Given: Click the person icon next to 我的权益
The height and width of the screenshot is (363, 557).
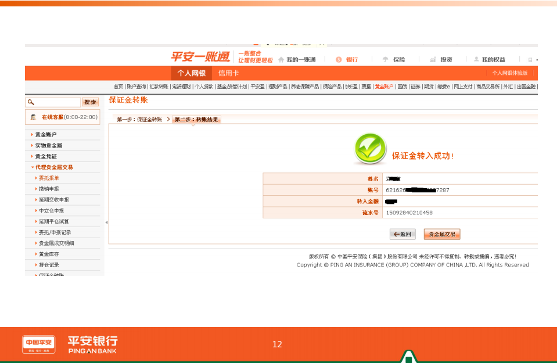Looking at the screenshot, I should pyautogui.click(x=476, y=59).
